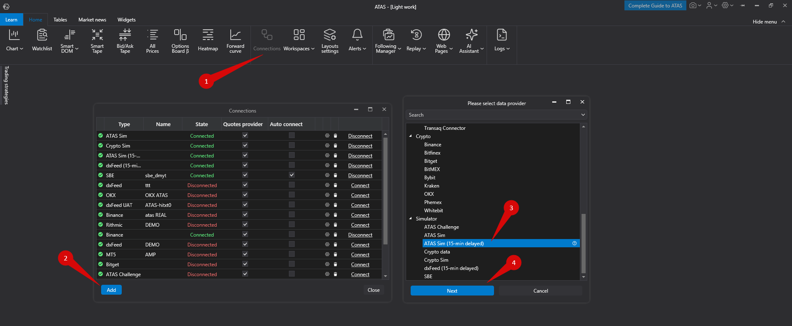Go to the Market news tab
The height and width of the screenshot is (326, 792).
(92, 20)
